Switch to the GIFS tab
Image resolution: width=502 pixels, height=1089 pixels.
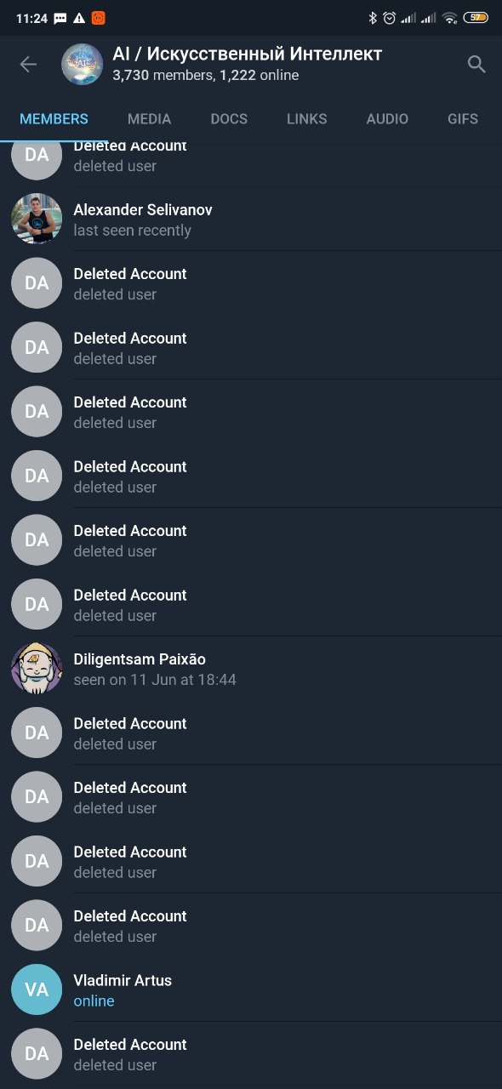[x=463, y=119]
